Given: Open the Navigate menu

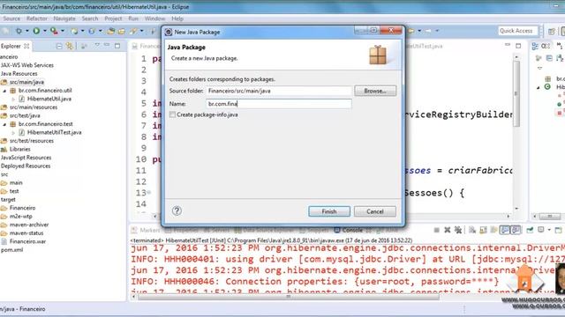Looking at the screenshot, I should (64, 18).
